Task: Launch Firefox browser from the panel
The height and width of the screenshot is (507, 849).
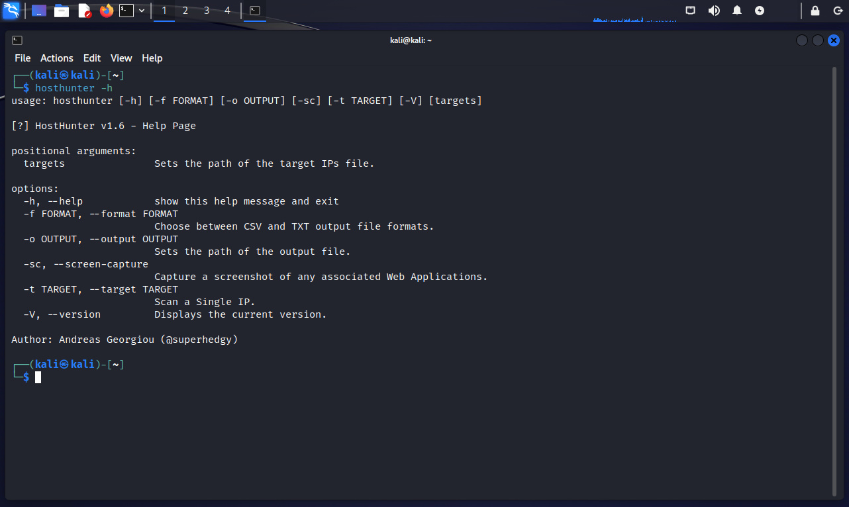Action: [x=107, y=11]
